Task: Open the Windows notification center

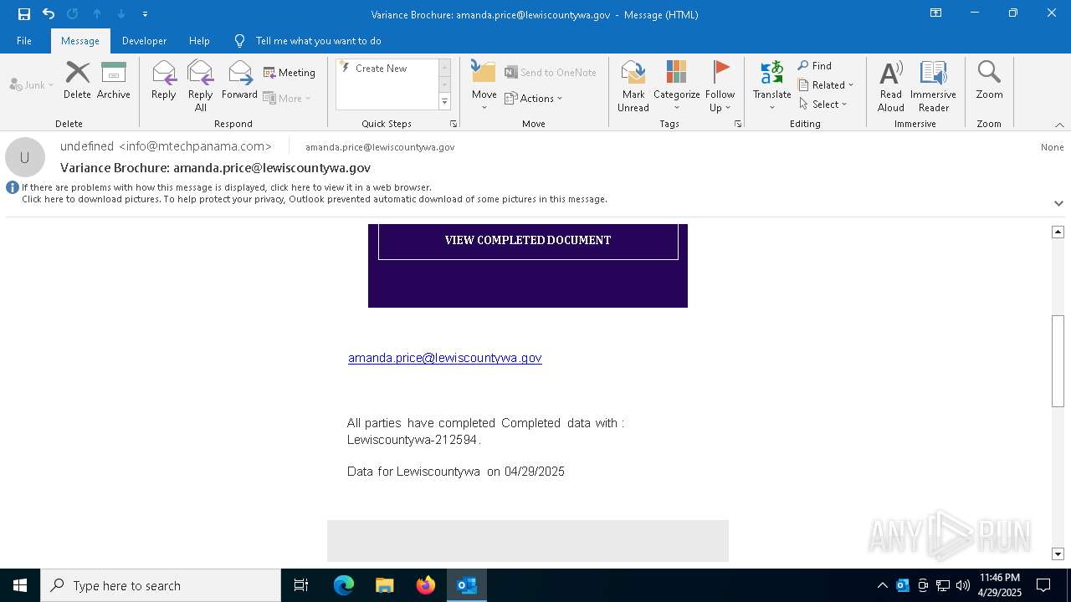Action: click(1043, 585)
